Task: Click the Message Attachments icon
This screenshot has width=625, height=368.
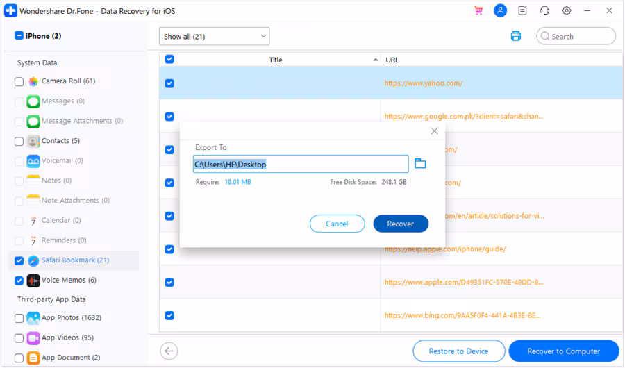Action: pyautogui.click(x=33, y=122)
